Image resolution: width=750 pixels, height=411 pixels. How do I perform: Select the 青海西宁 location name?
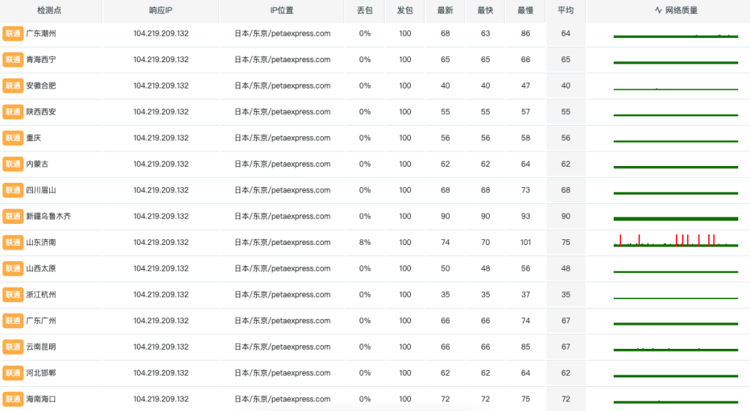(41, 60)
